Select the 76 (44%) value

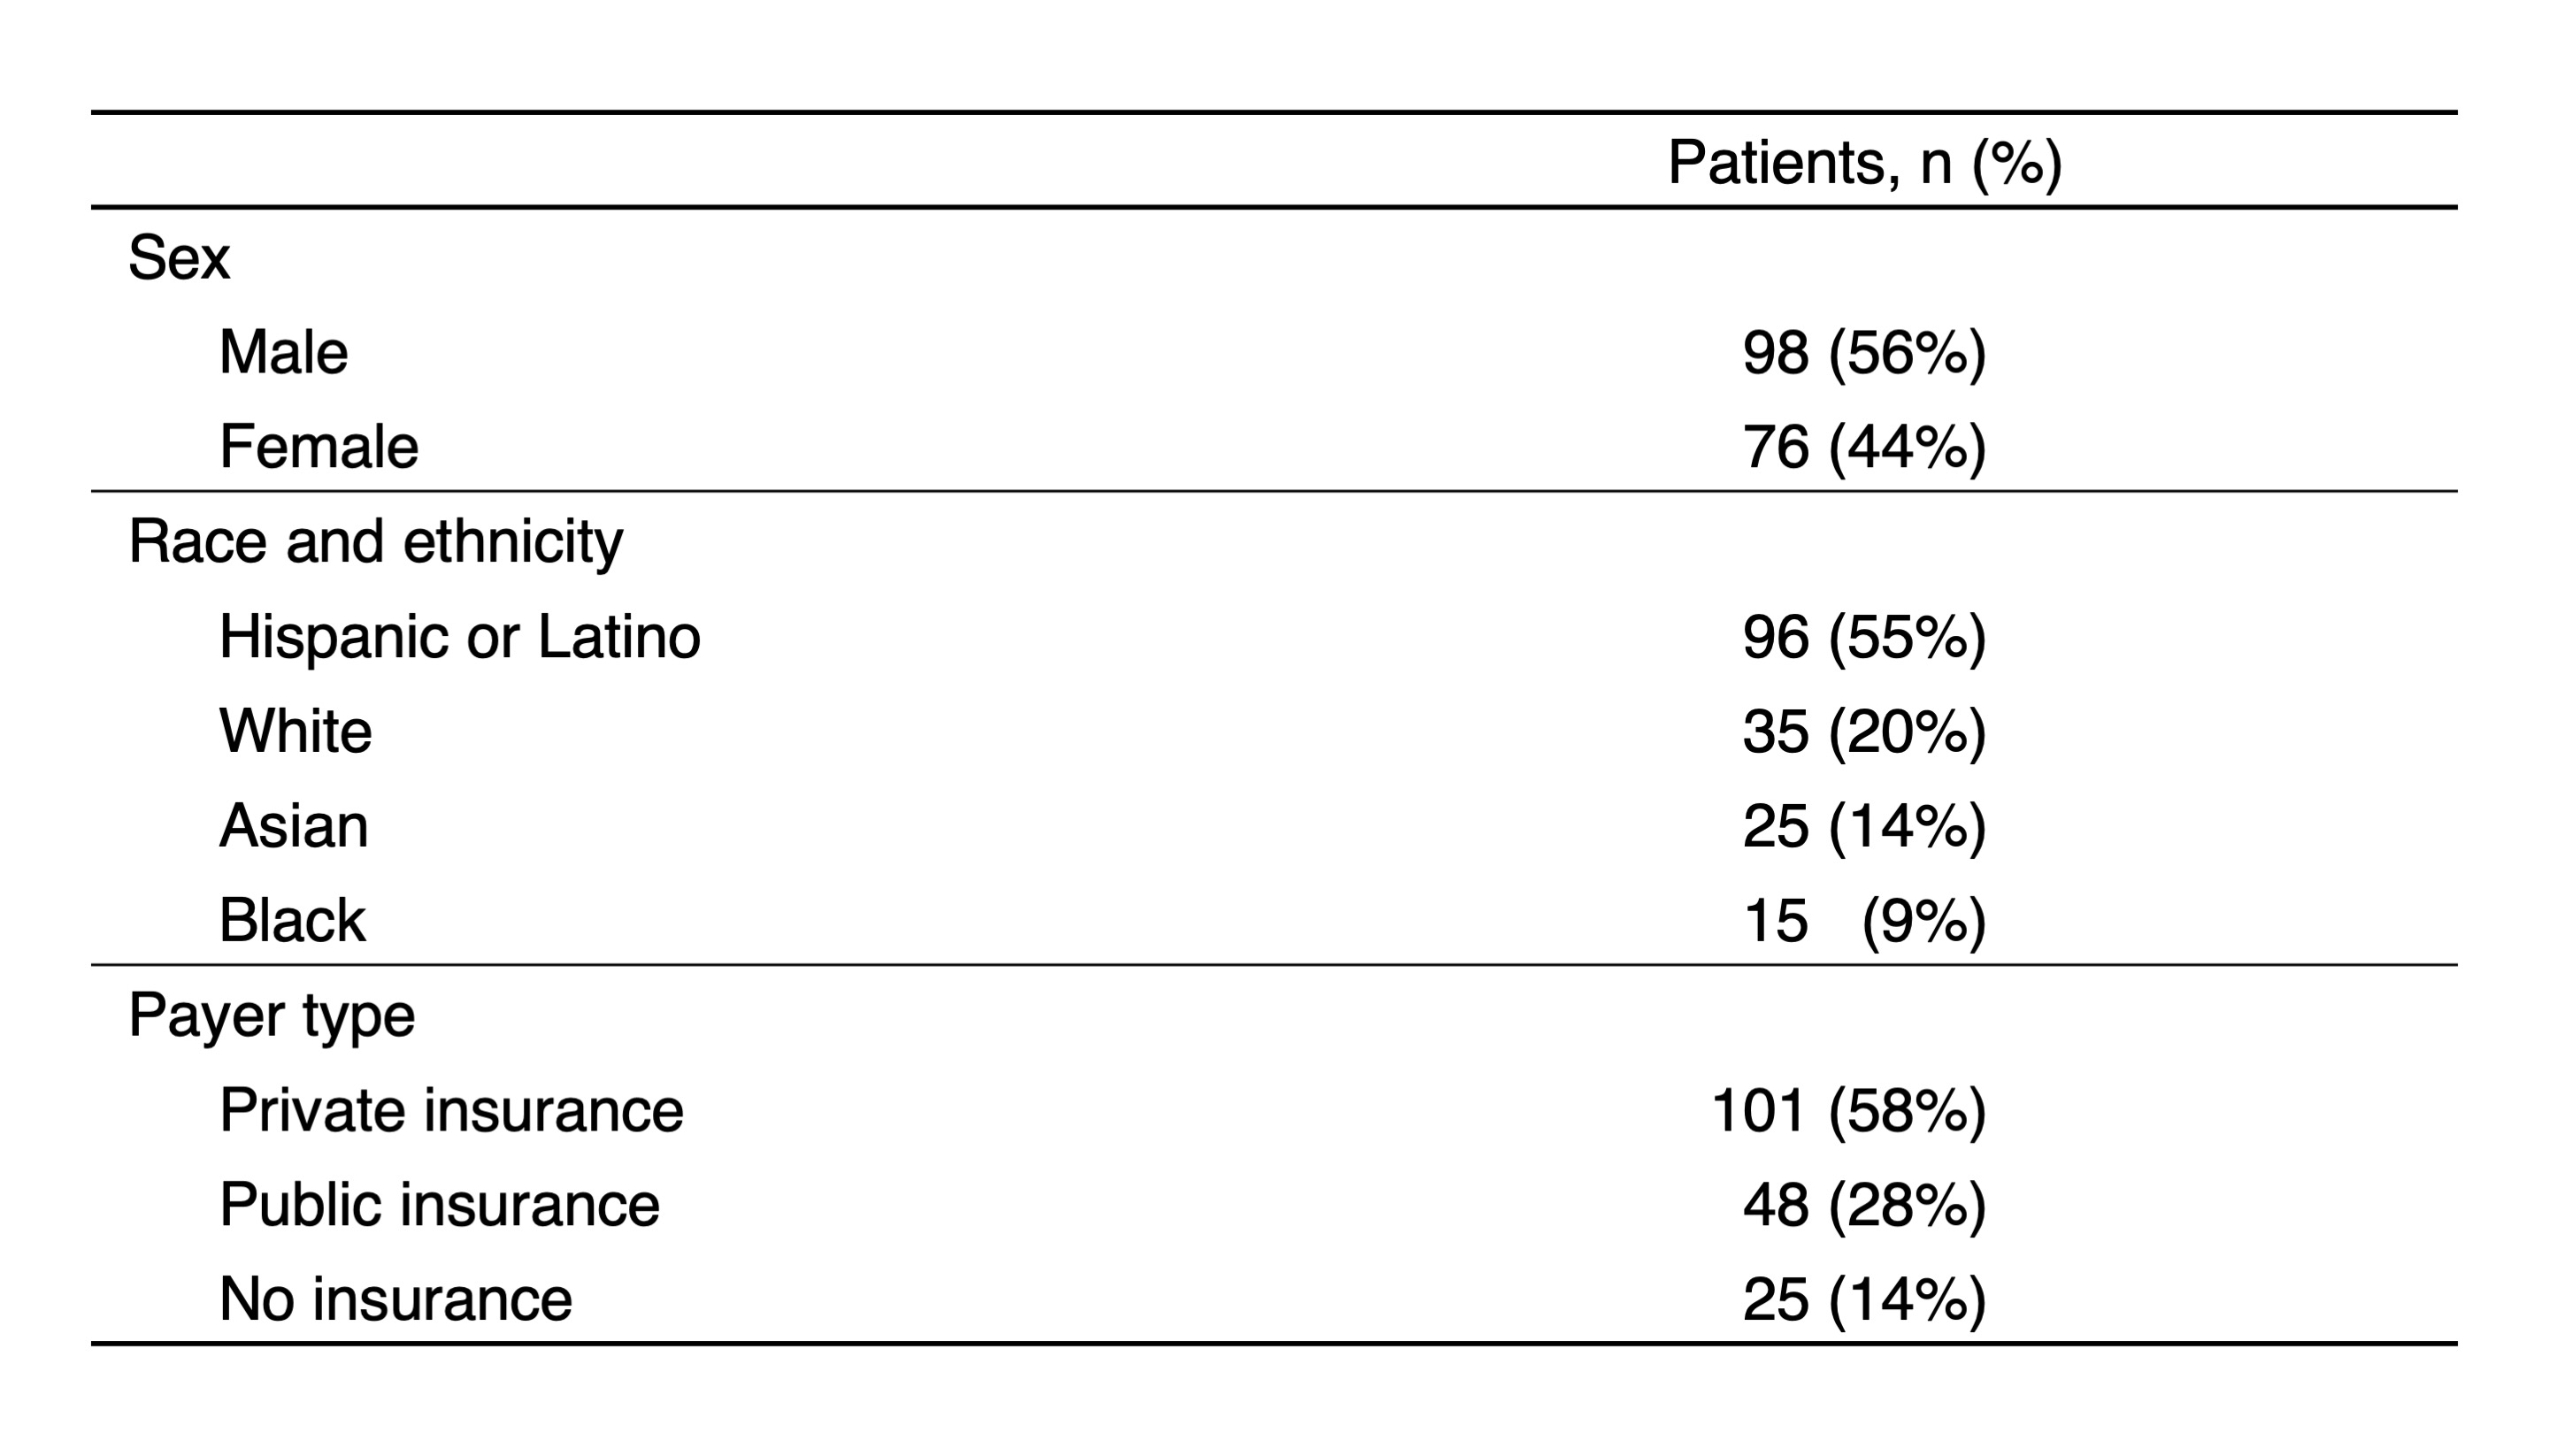point(1864,447)
